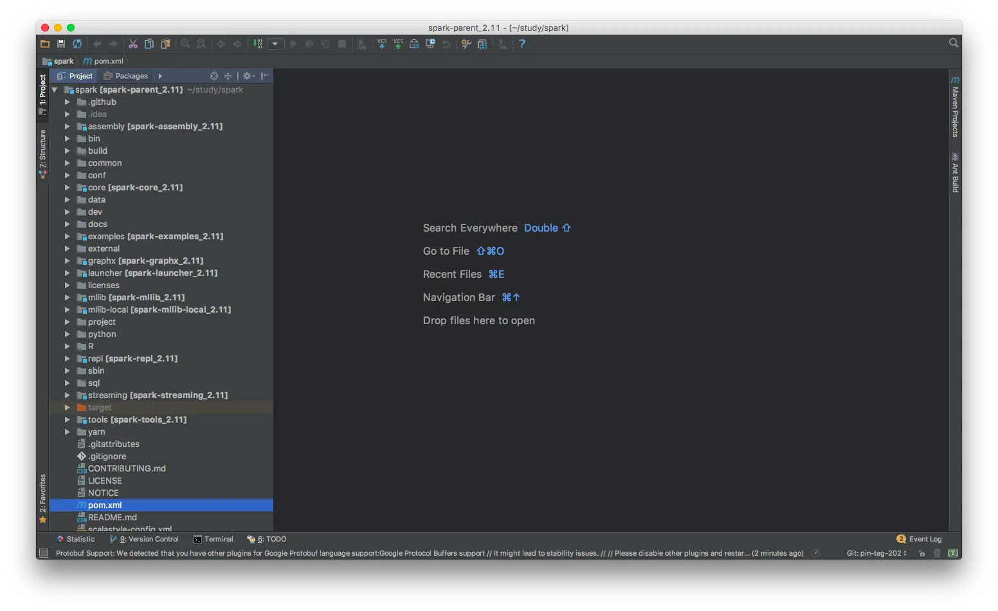Viewport: 998px width, 611px height.
Task: Click the Save All icon in toolbar
Action: click(x=61, y=44)
